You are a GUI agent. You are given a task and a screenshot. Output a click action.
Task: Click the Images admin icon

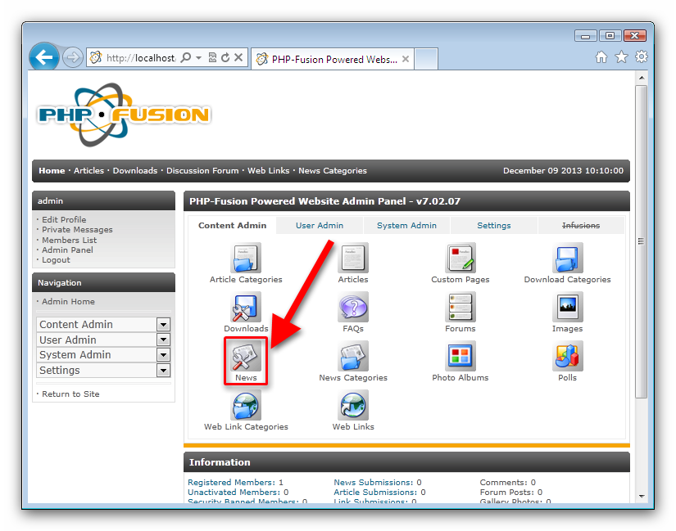pyautogui.click(x=567, y=308)
